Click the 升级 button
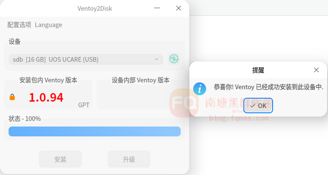 click(129, 159)
